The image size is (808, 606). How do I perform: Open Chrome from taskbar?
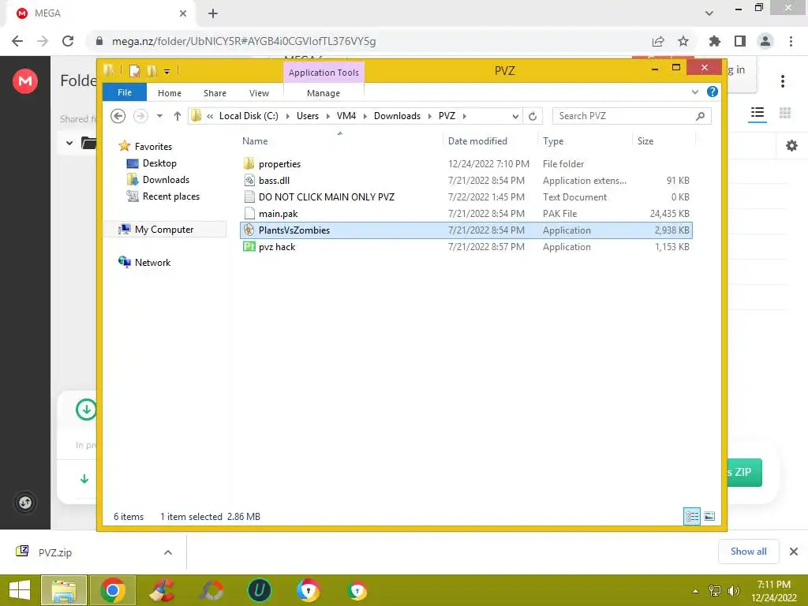click(x=113, y=590)
